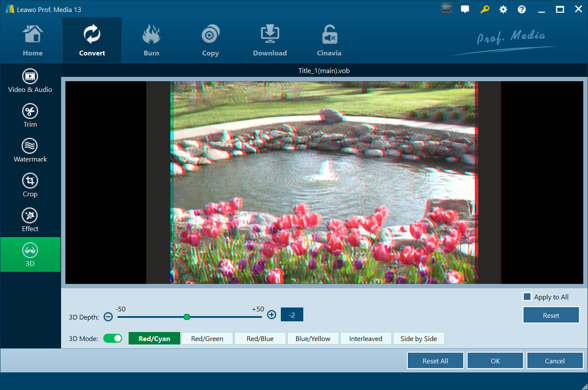Open the help question mark icon

(521, 9)
